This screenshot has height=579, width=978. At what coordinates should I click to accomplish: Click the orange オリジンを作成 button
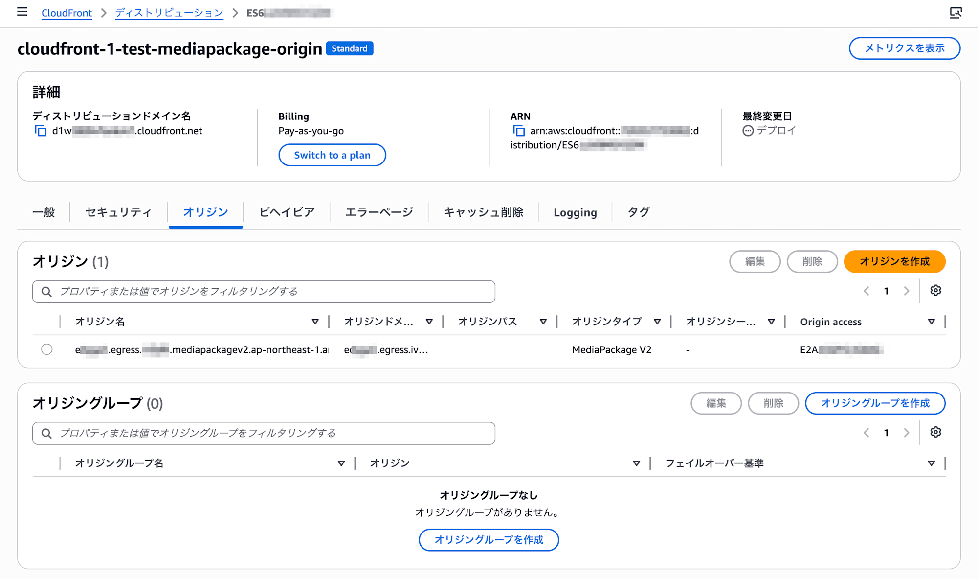[894, 261]
